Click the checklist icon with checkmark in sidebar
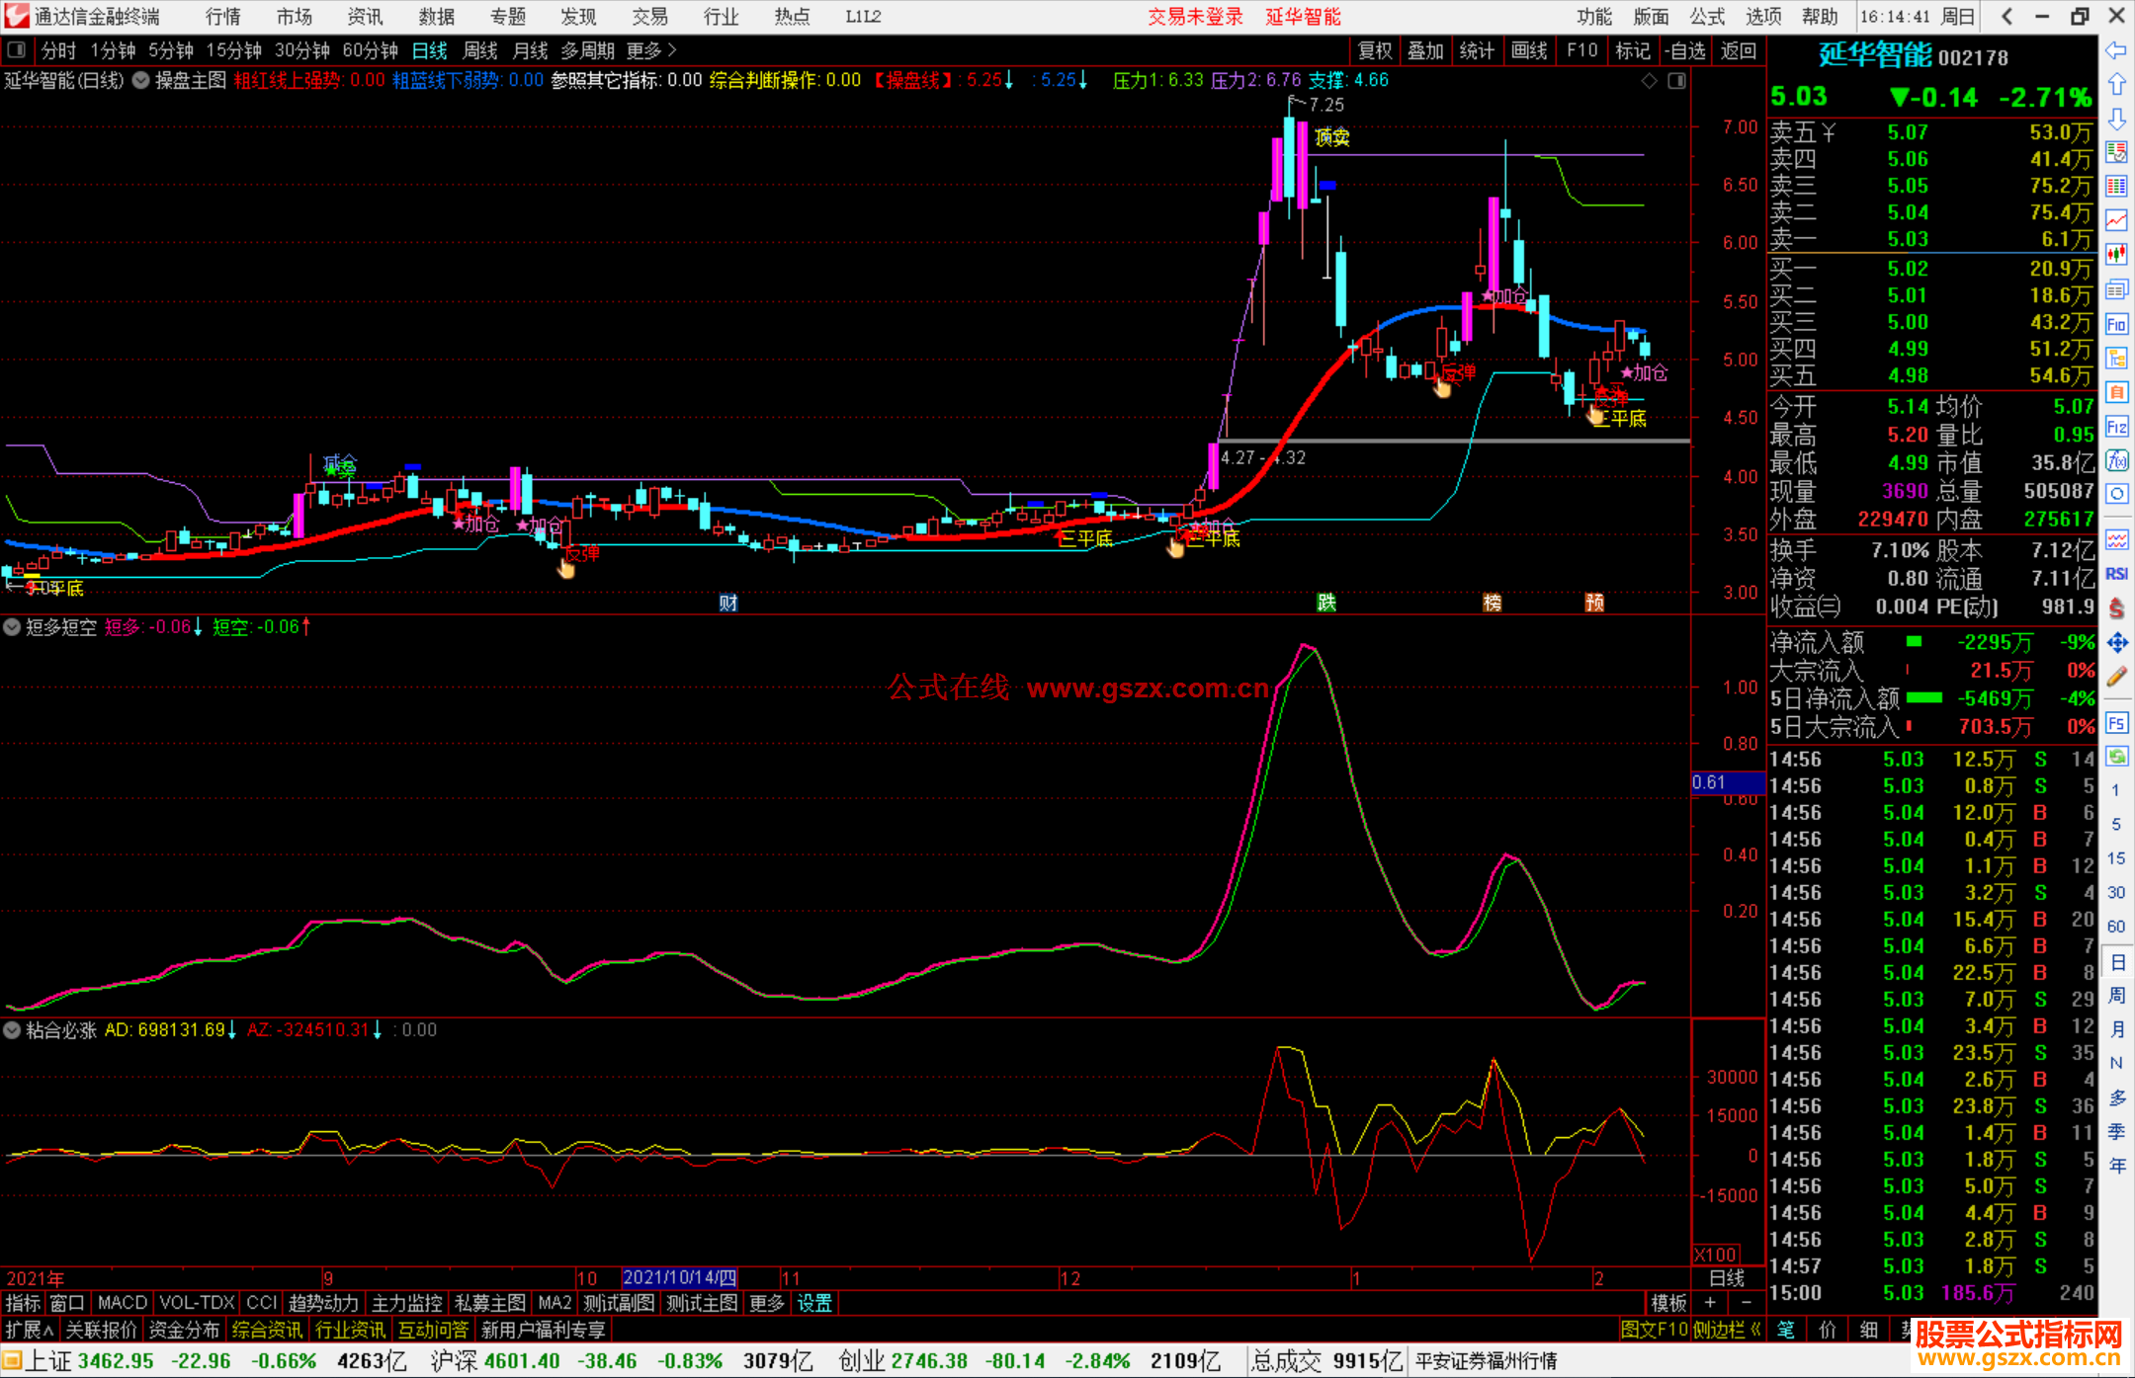The image size is (2135, 1378). [x=2116, y=152]
